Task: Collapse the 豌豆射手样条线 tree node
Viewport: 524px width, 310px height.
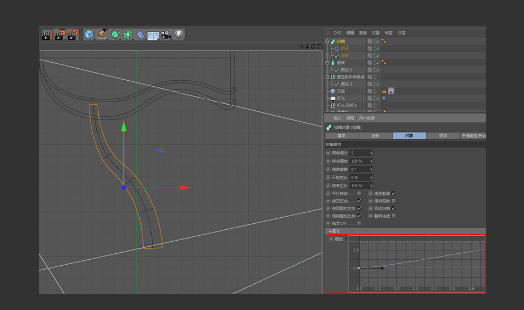Action: click(327, 77)
